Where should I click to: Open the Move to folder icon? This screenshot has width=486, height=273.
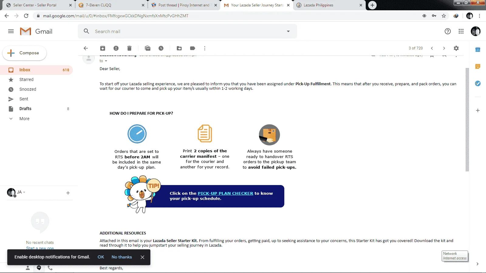179,48
